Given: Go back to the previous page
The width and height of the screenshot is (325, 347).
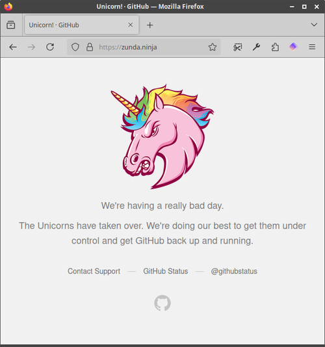Looking at the screenshot, I should pyautogui.click(x=13, y=47).
